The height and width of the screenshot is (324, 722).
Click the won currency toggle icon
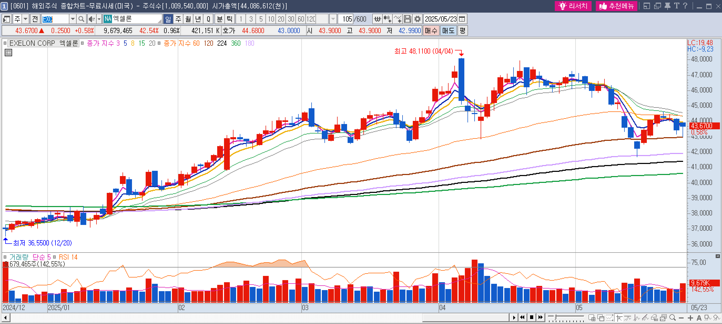click(378, 19)
